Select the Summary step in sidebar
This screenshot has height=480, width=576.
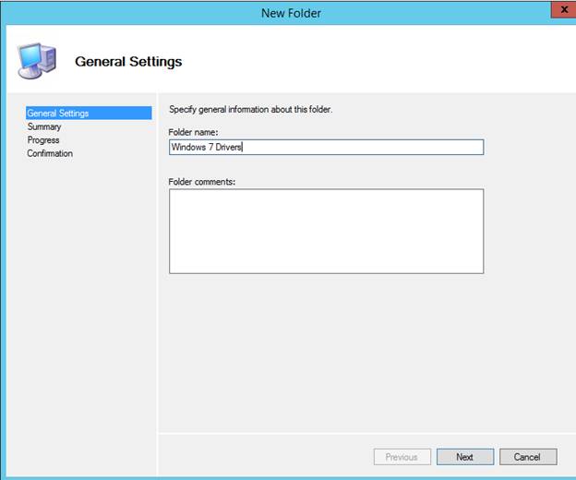pos(44,126)
